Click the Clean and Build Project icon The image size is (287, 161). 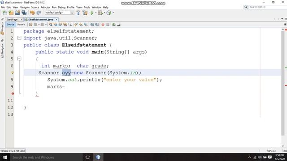pyautogui.click(x=85, y=13)
